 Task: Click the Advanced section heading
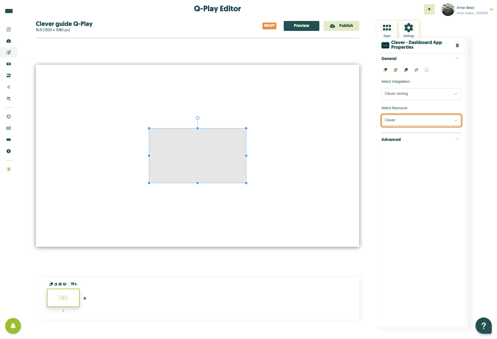(x=391, y=140)
